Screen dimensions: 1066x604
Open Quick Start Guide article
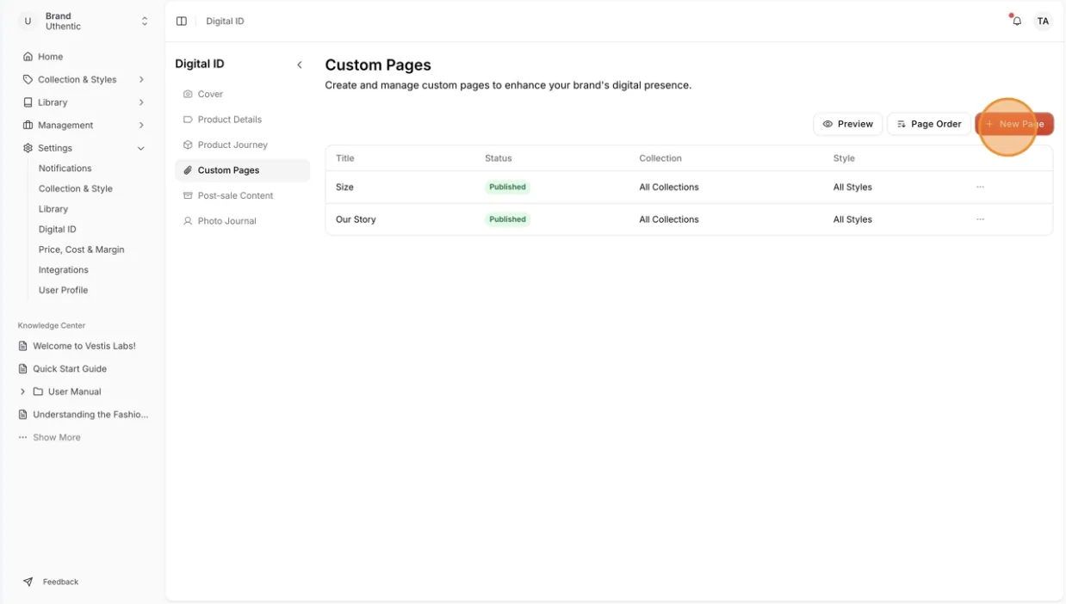[x=70, y=369]
